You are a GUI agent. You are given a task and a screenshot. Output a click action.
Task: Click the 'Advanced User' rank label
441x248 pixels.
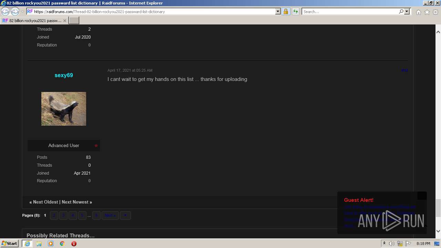[x=64, y=145]
